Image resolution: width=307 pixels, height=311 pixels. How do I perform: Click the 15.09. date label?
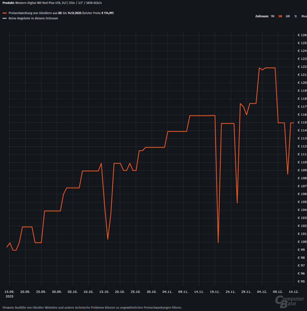(x=10, y=292)
